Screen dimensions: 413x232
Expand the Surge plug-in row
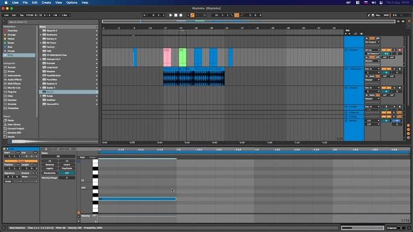41,96
